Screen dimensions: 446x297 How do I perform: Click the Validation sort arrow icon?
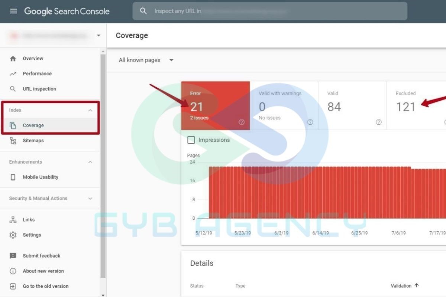click(417, 285)
